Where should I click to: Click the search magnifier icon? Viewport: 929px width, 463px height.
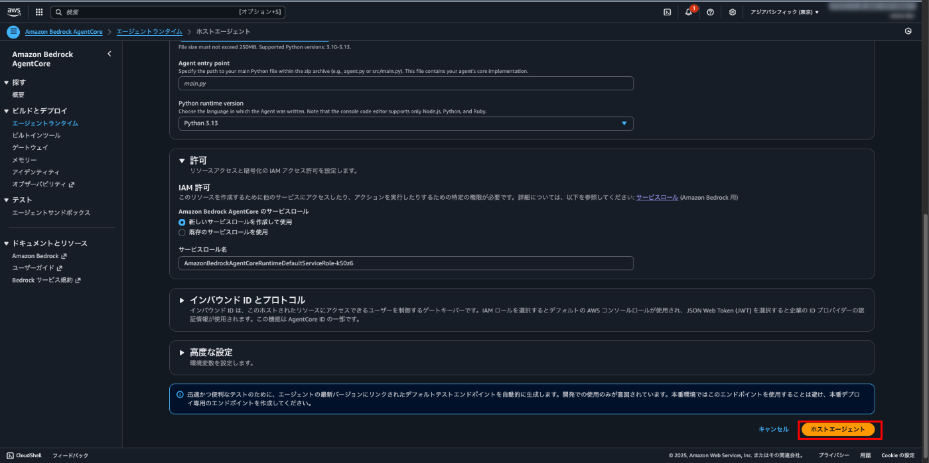tap(59, 12)
